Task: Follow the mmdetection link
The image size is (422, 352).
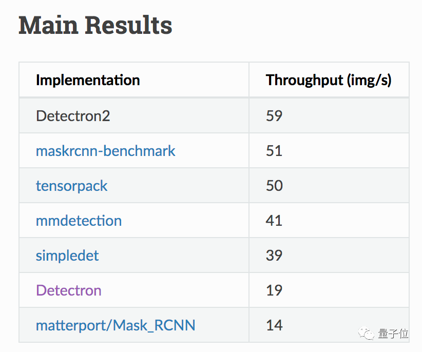Action: click(x=79, y=221)
